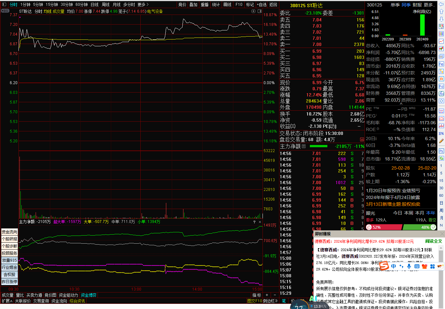The height and width of the screenshot is (309, 445).
Task: Toggle the BS buy-sell marker switch
Action: [5, 11]
